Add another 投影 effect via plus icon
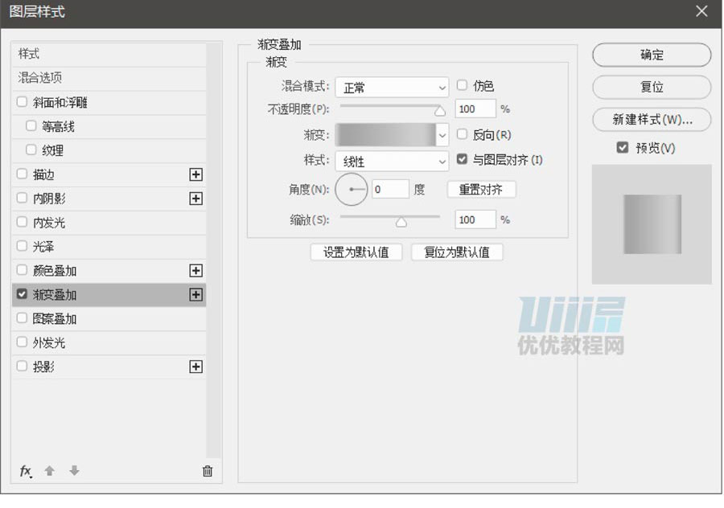This screenshot has height=508, width=724. click(x=195, y=367)
